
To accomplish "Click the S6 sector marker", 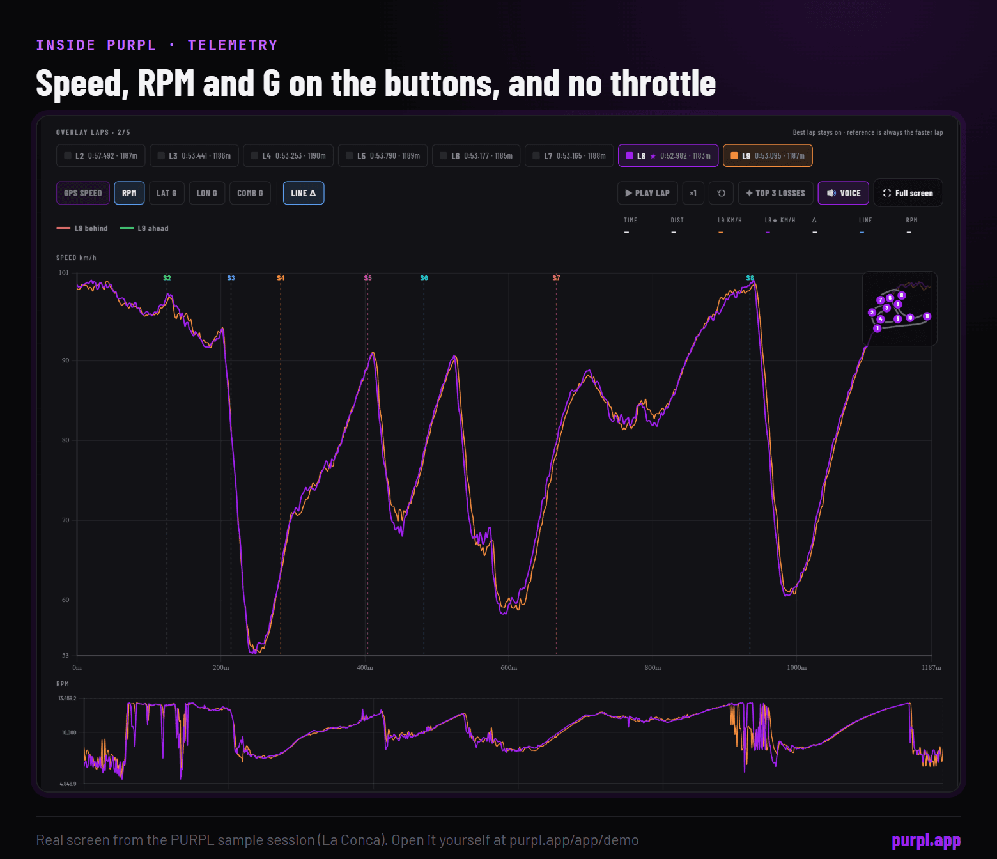I will 424,278.
